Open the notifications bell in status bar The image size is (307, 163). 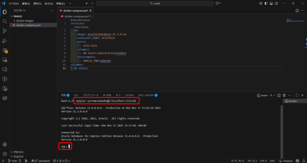(x=303, y=161)
